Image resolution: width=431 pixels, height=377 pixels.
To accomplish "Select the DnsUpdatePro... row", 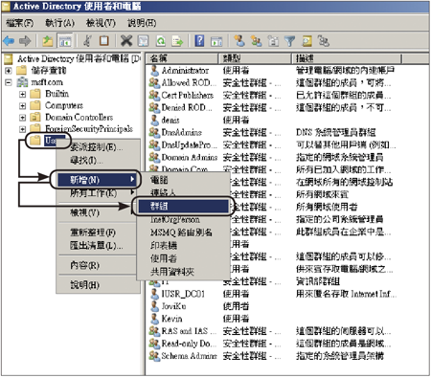I will (273, 145).
